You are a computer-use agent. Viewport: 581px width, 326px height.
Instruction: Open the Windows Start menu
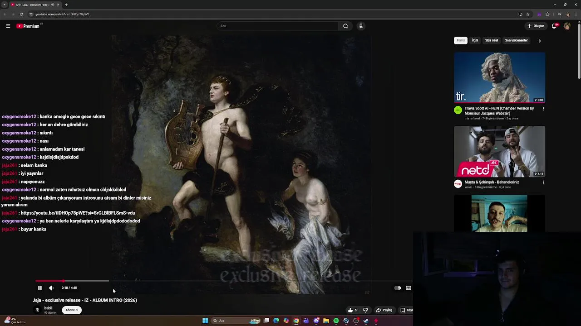tap(205, 321)
